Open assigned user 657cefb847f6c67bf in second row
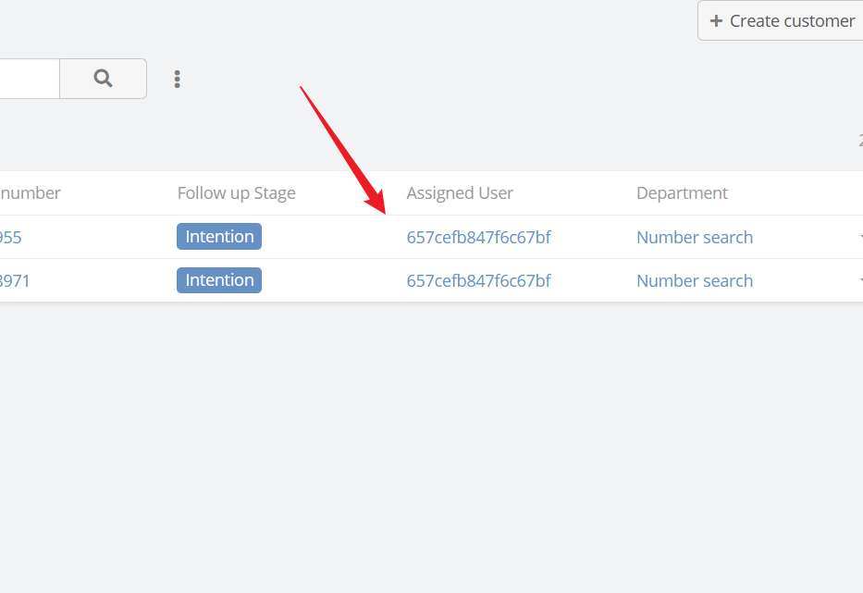Image resolution: width=863 pixels, height=593 pixels. pyautogui.click(x=478, y=281)
